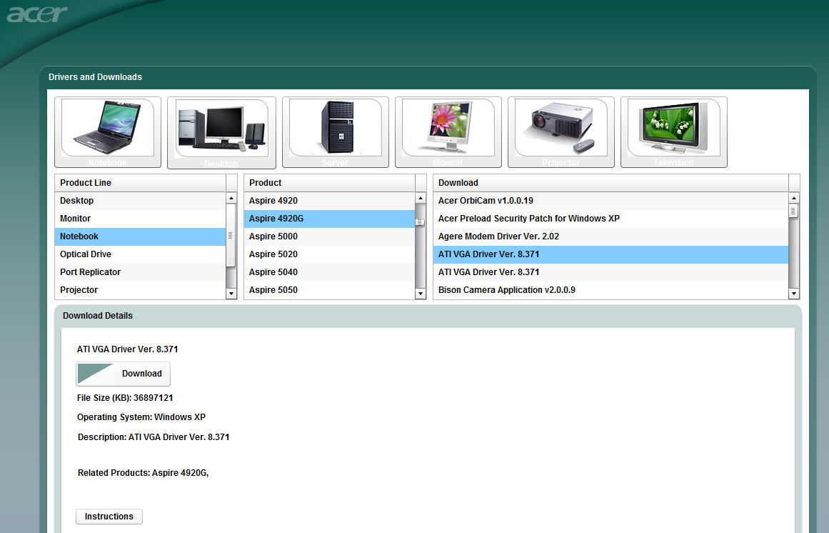Viewport: 829px width, 533px height.
Task: Open the Instructions button
Action: pos(109,517)
